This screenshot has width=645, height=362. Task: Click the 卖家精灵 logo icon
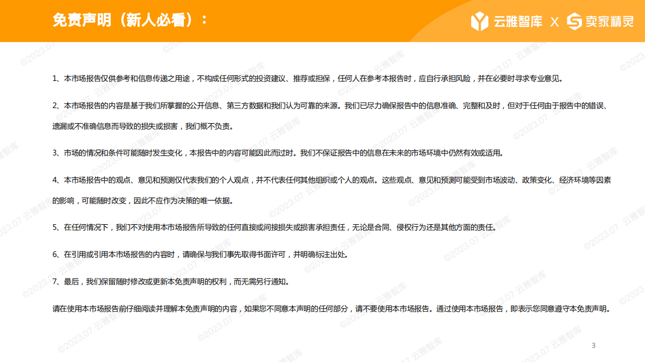(x=574, y=22)
